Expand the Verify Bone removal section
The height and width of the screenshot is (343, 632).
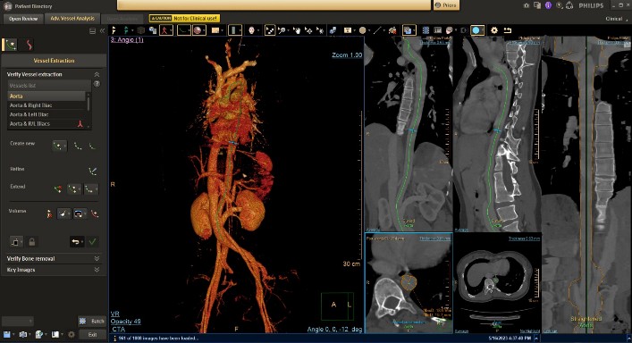(97, 258)
